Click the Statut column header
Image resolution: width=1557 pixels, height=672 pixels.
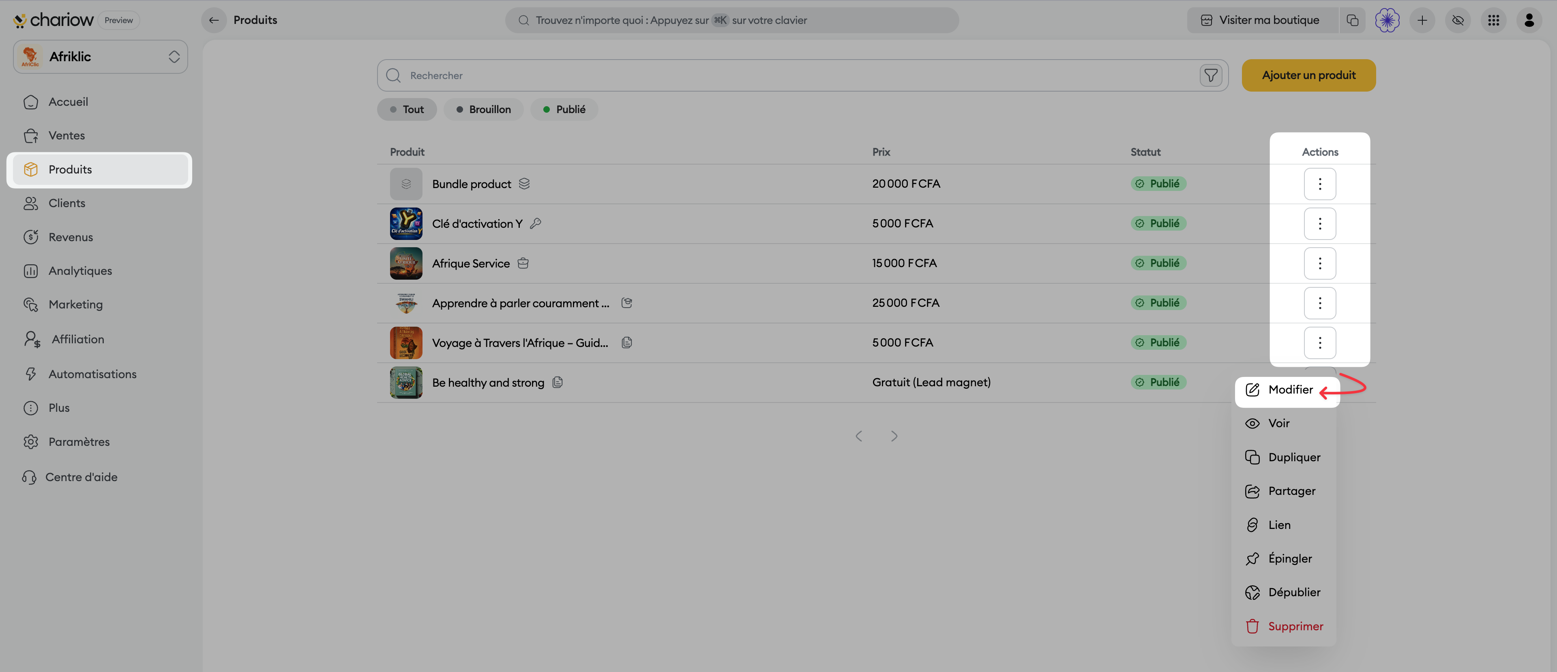coord(1145,152)
